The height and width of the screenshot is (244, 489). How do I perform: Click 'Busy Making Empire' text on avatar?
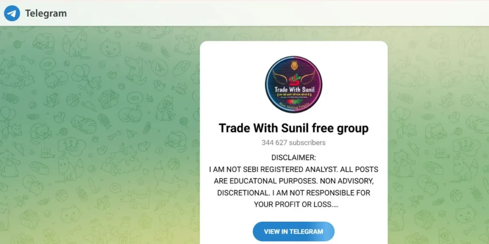[294, 105]
